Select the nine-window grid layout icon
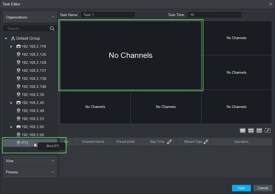Image resolution: width=275 pixels, height=194 pixels. 259,130
